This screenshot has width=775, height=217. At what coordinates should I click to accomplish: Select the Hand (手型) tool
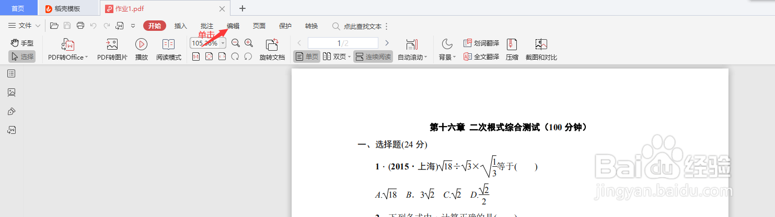(22, 43)
